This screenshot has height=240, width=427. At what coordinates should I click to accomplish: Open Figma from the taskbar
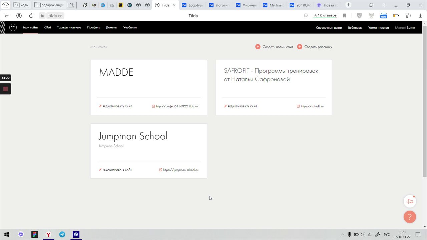point(35,234)
